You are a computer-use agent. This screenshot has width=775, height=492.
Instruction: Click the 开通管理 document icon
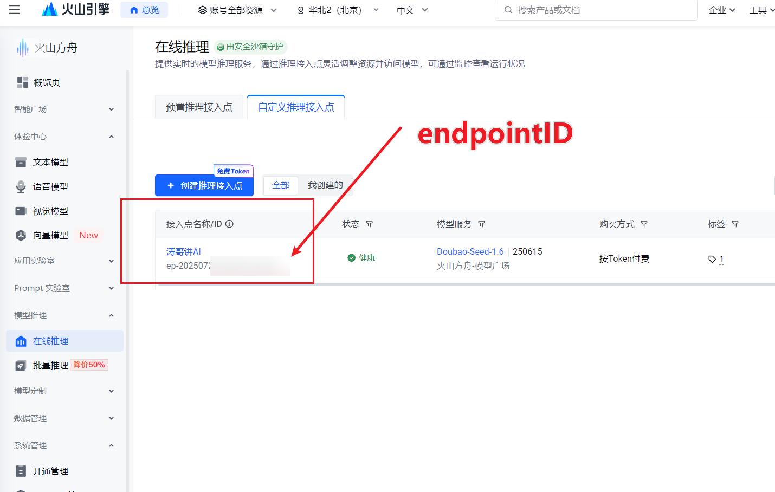coord(21,471)
